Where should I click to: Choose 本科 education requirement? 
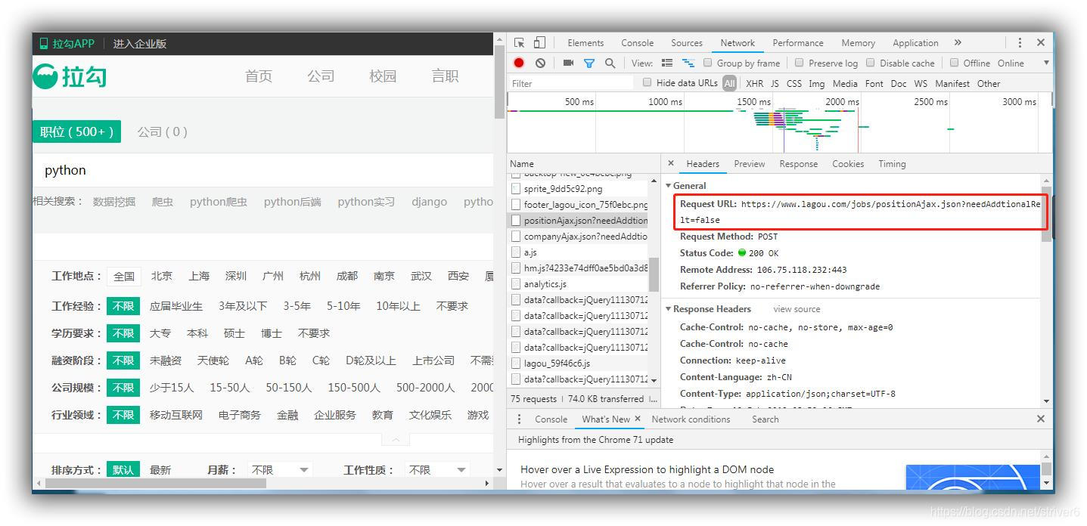(x=197, y=333)
